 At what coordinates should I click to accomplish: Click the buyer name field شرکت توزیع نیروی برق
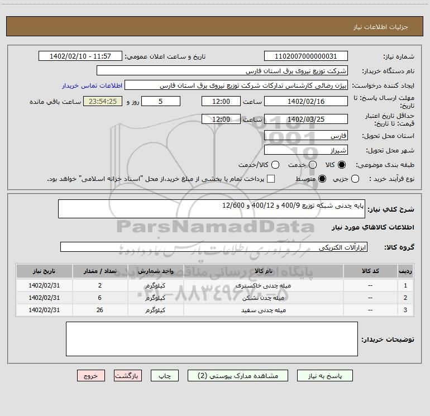click(222, 70)
